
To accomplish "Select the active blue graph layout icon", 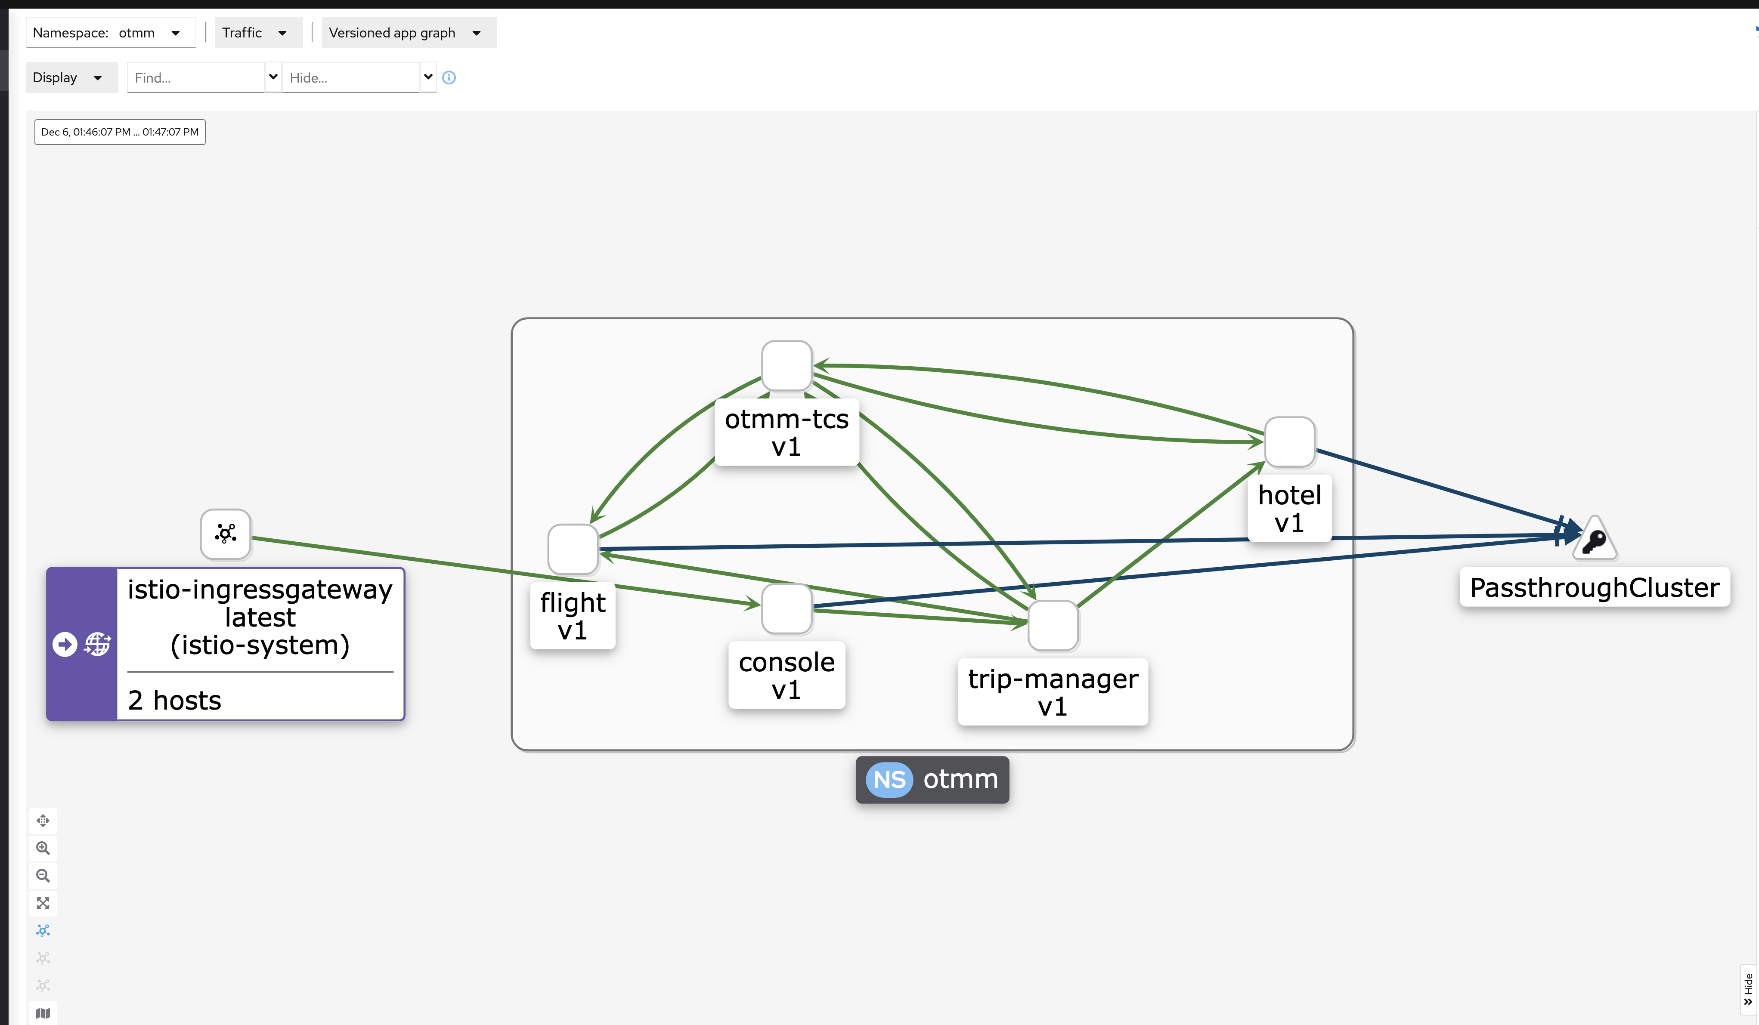I will coord(43,931).
